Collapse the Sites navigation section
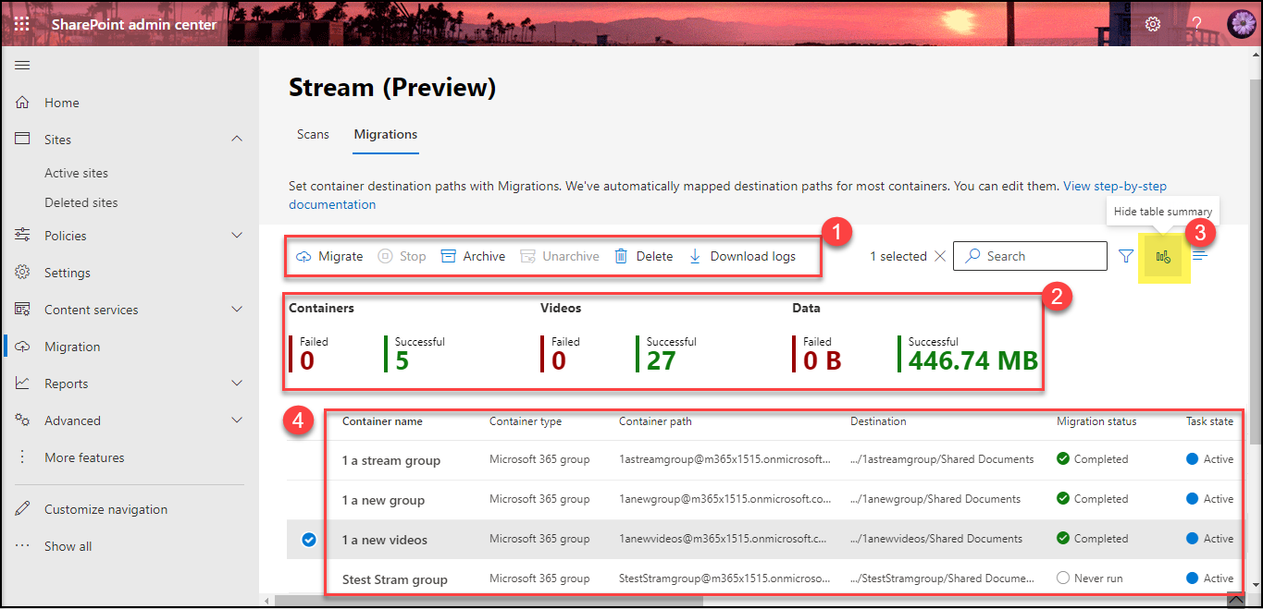 tap(237, 139)
